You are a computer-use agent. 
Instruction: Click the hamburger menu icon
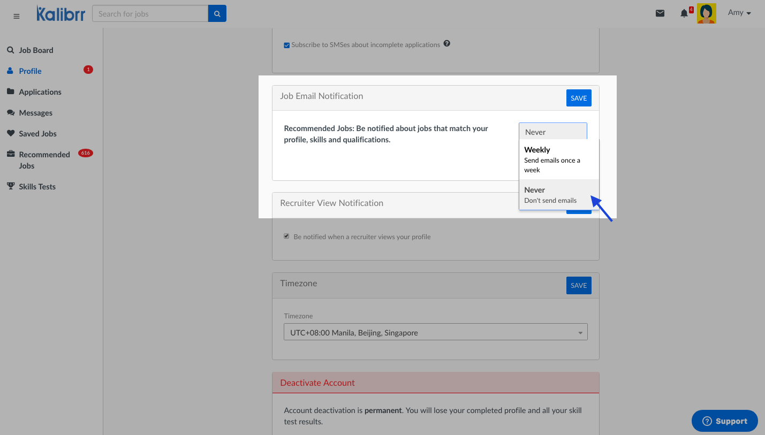click(x=17, y=16)
